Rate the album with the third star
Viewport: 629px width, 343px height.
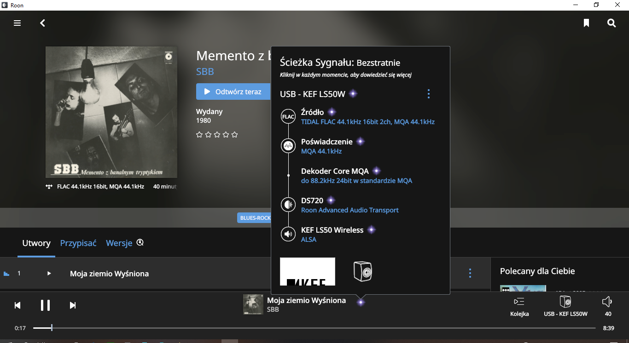pos(217,135)
